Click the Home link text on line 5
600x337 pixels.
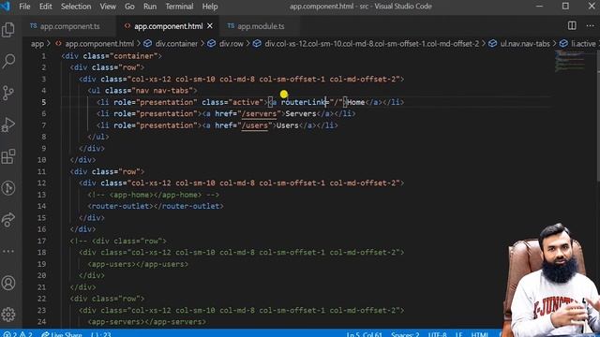[356, 102]
